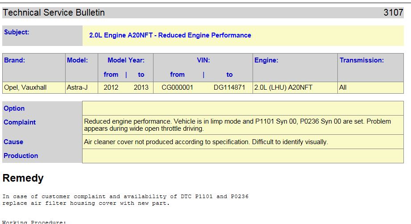Click the starting VIN CG000001
Image resolution: width=411 pixels, height=224 pixels.
pyautogui.click(x=177, y=87)
